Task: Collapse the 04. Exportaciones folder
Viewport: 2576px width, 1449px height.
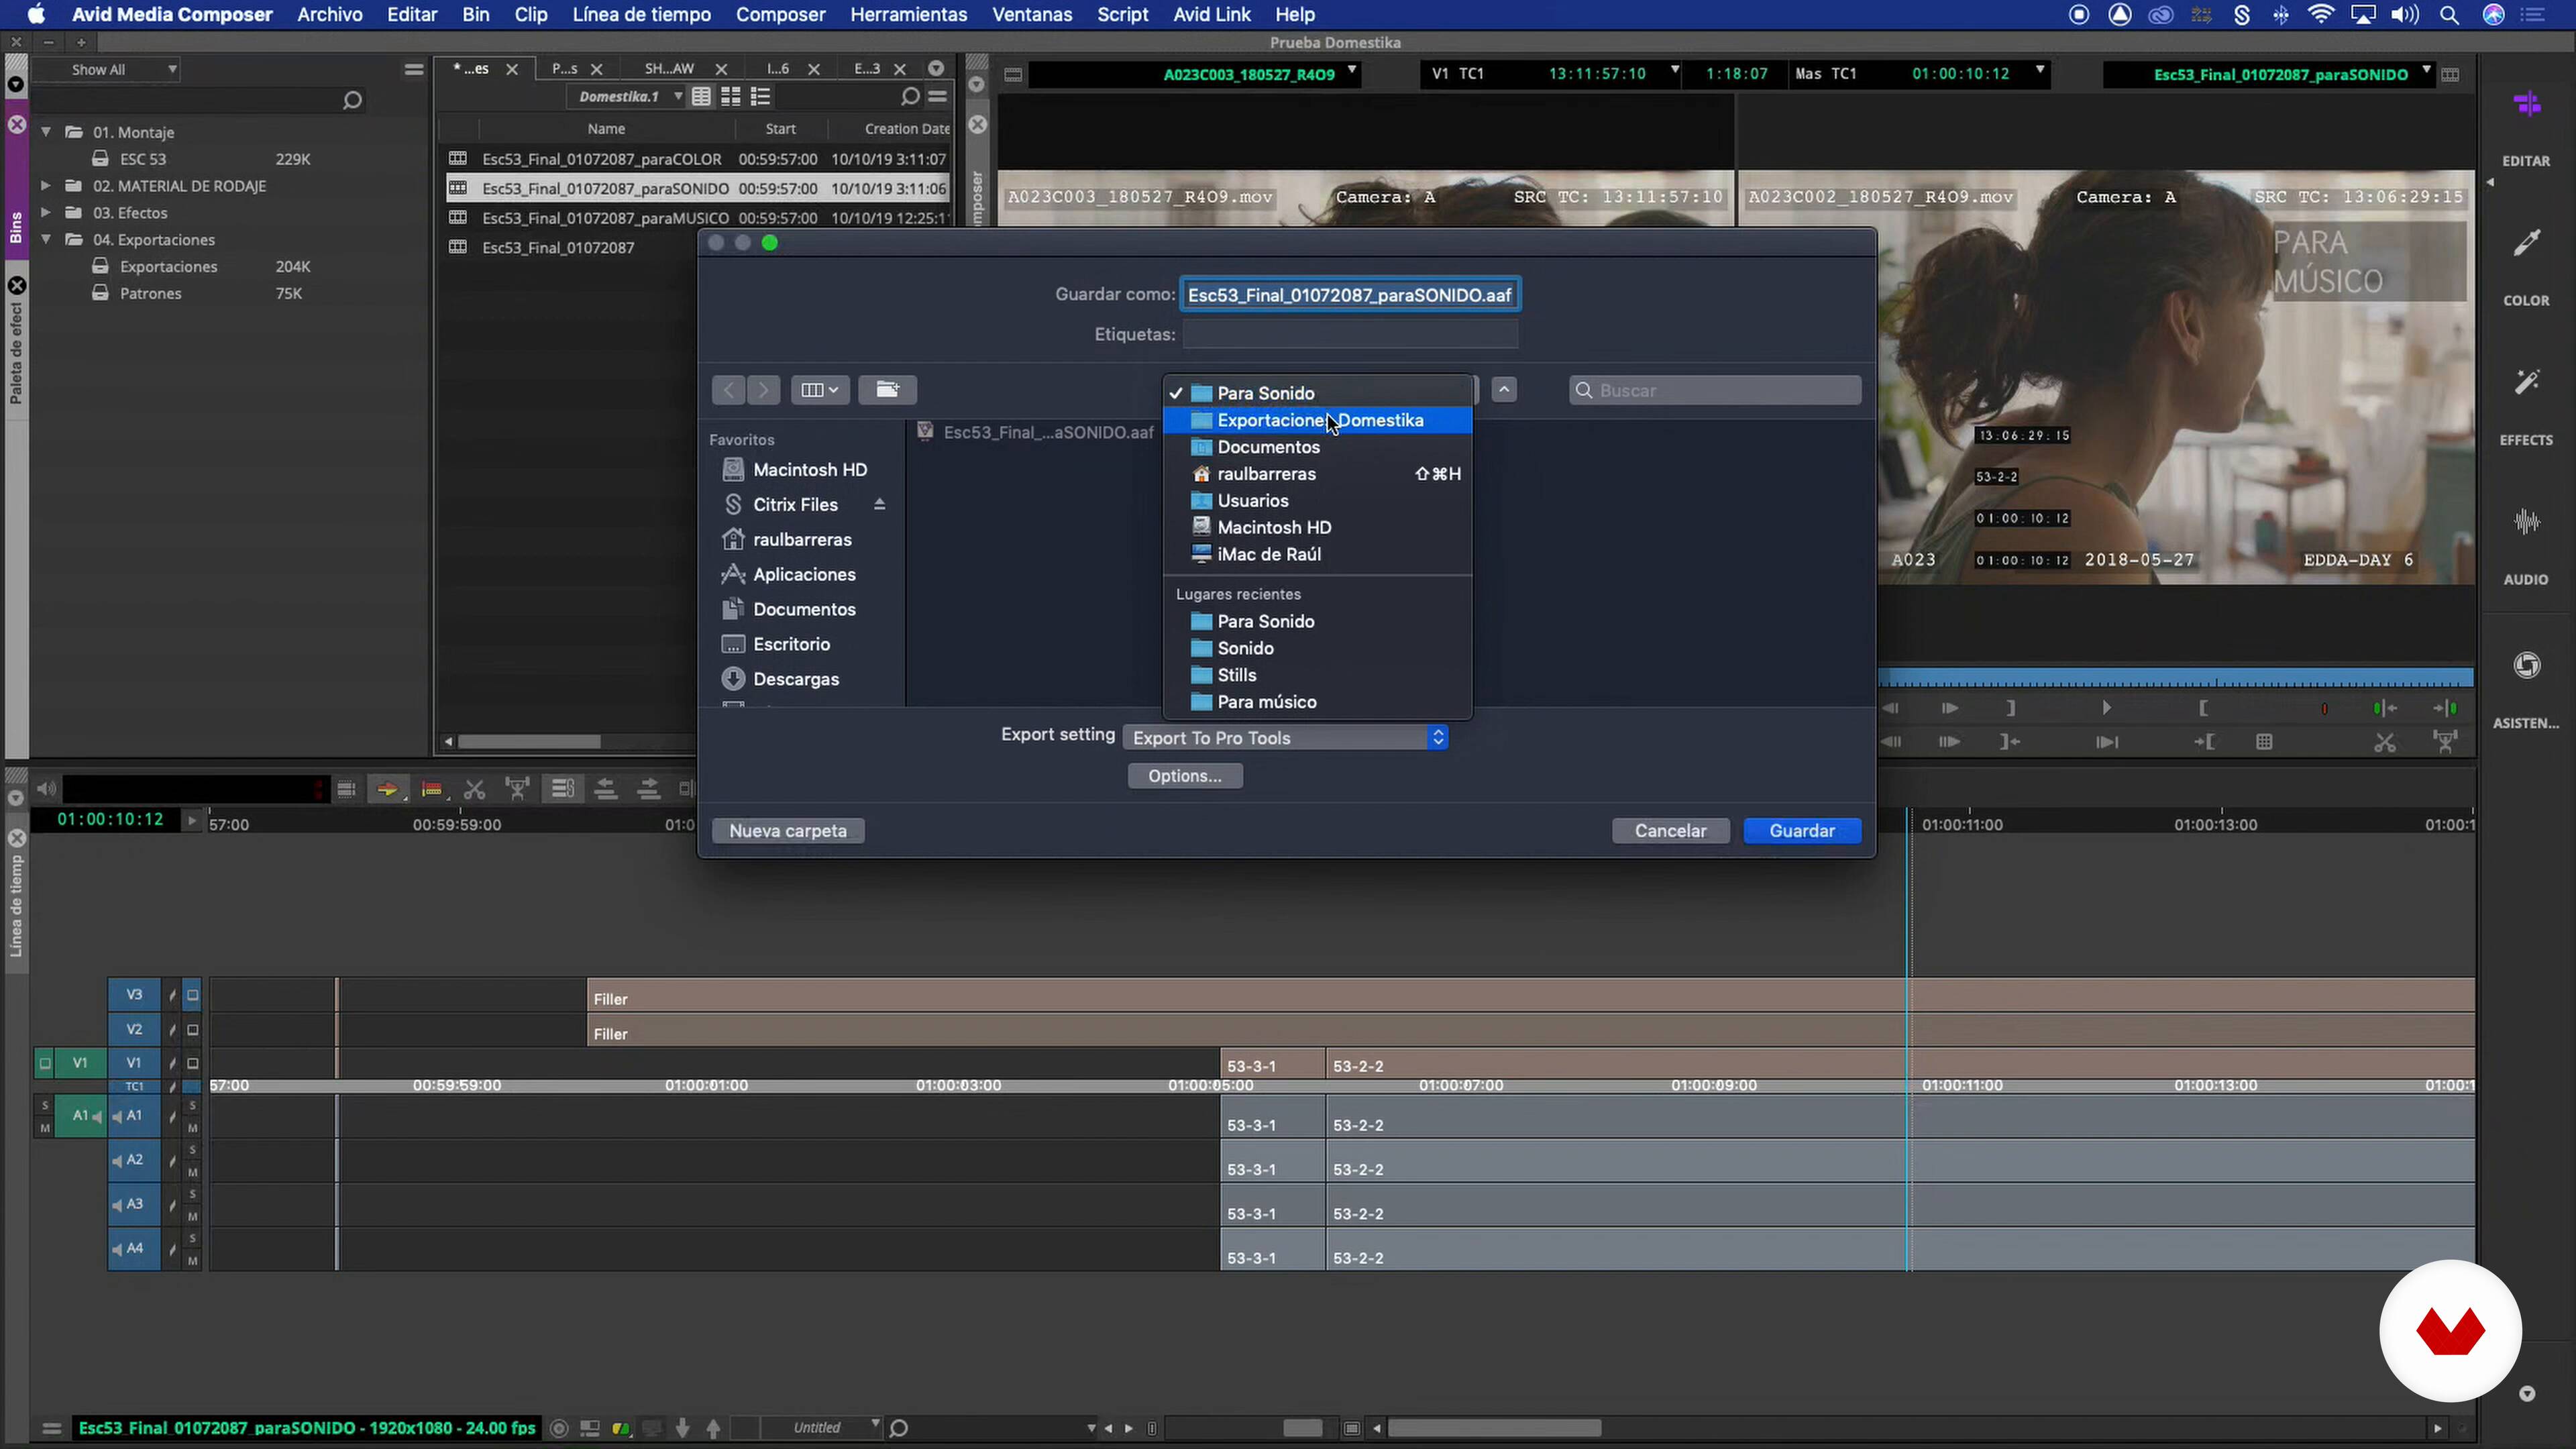Action: [x=46, y=240]
